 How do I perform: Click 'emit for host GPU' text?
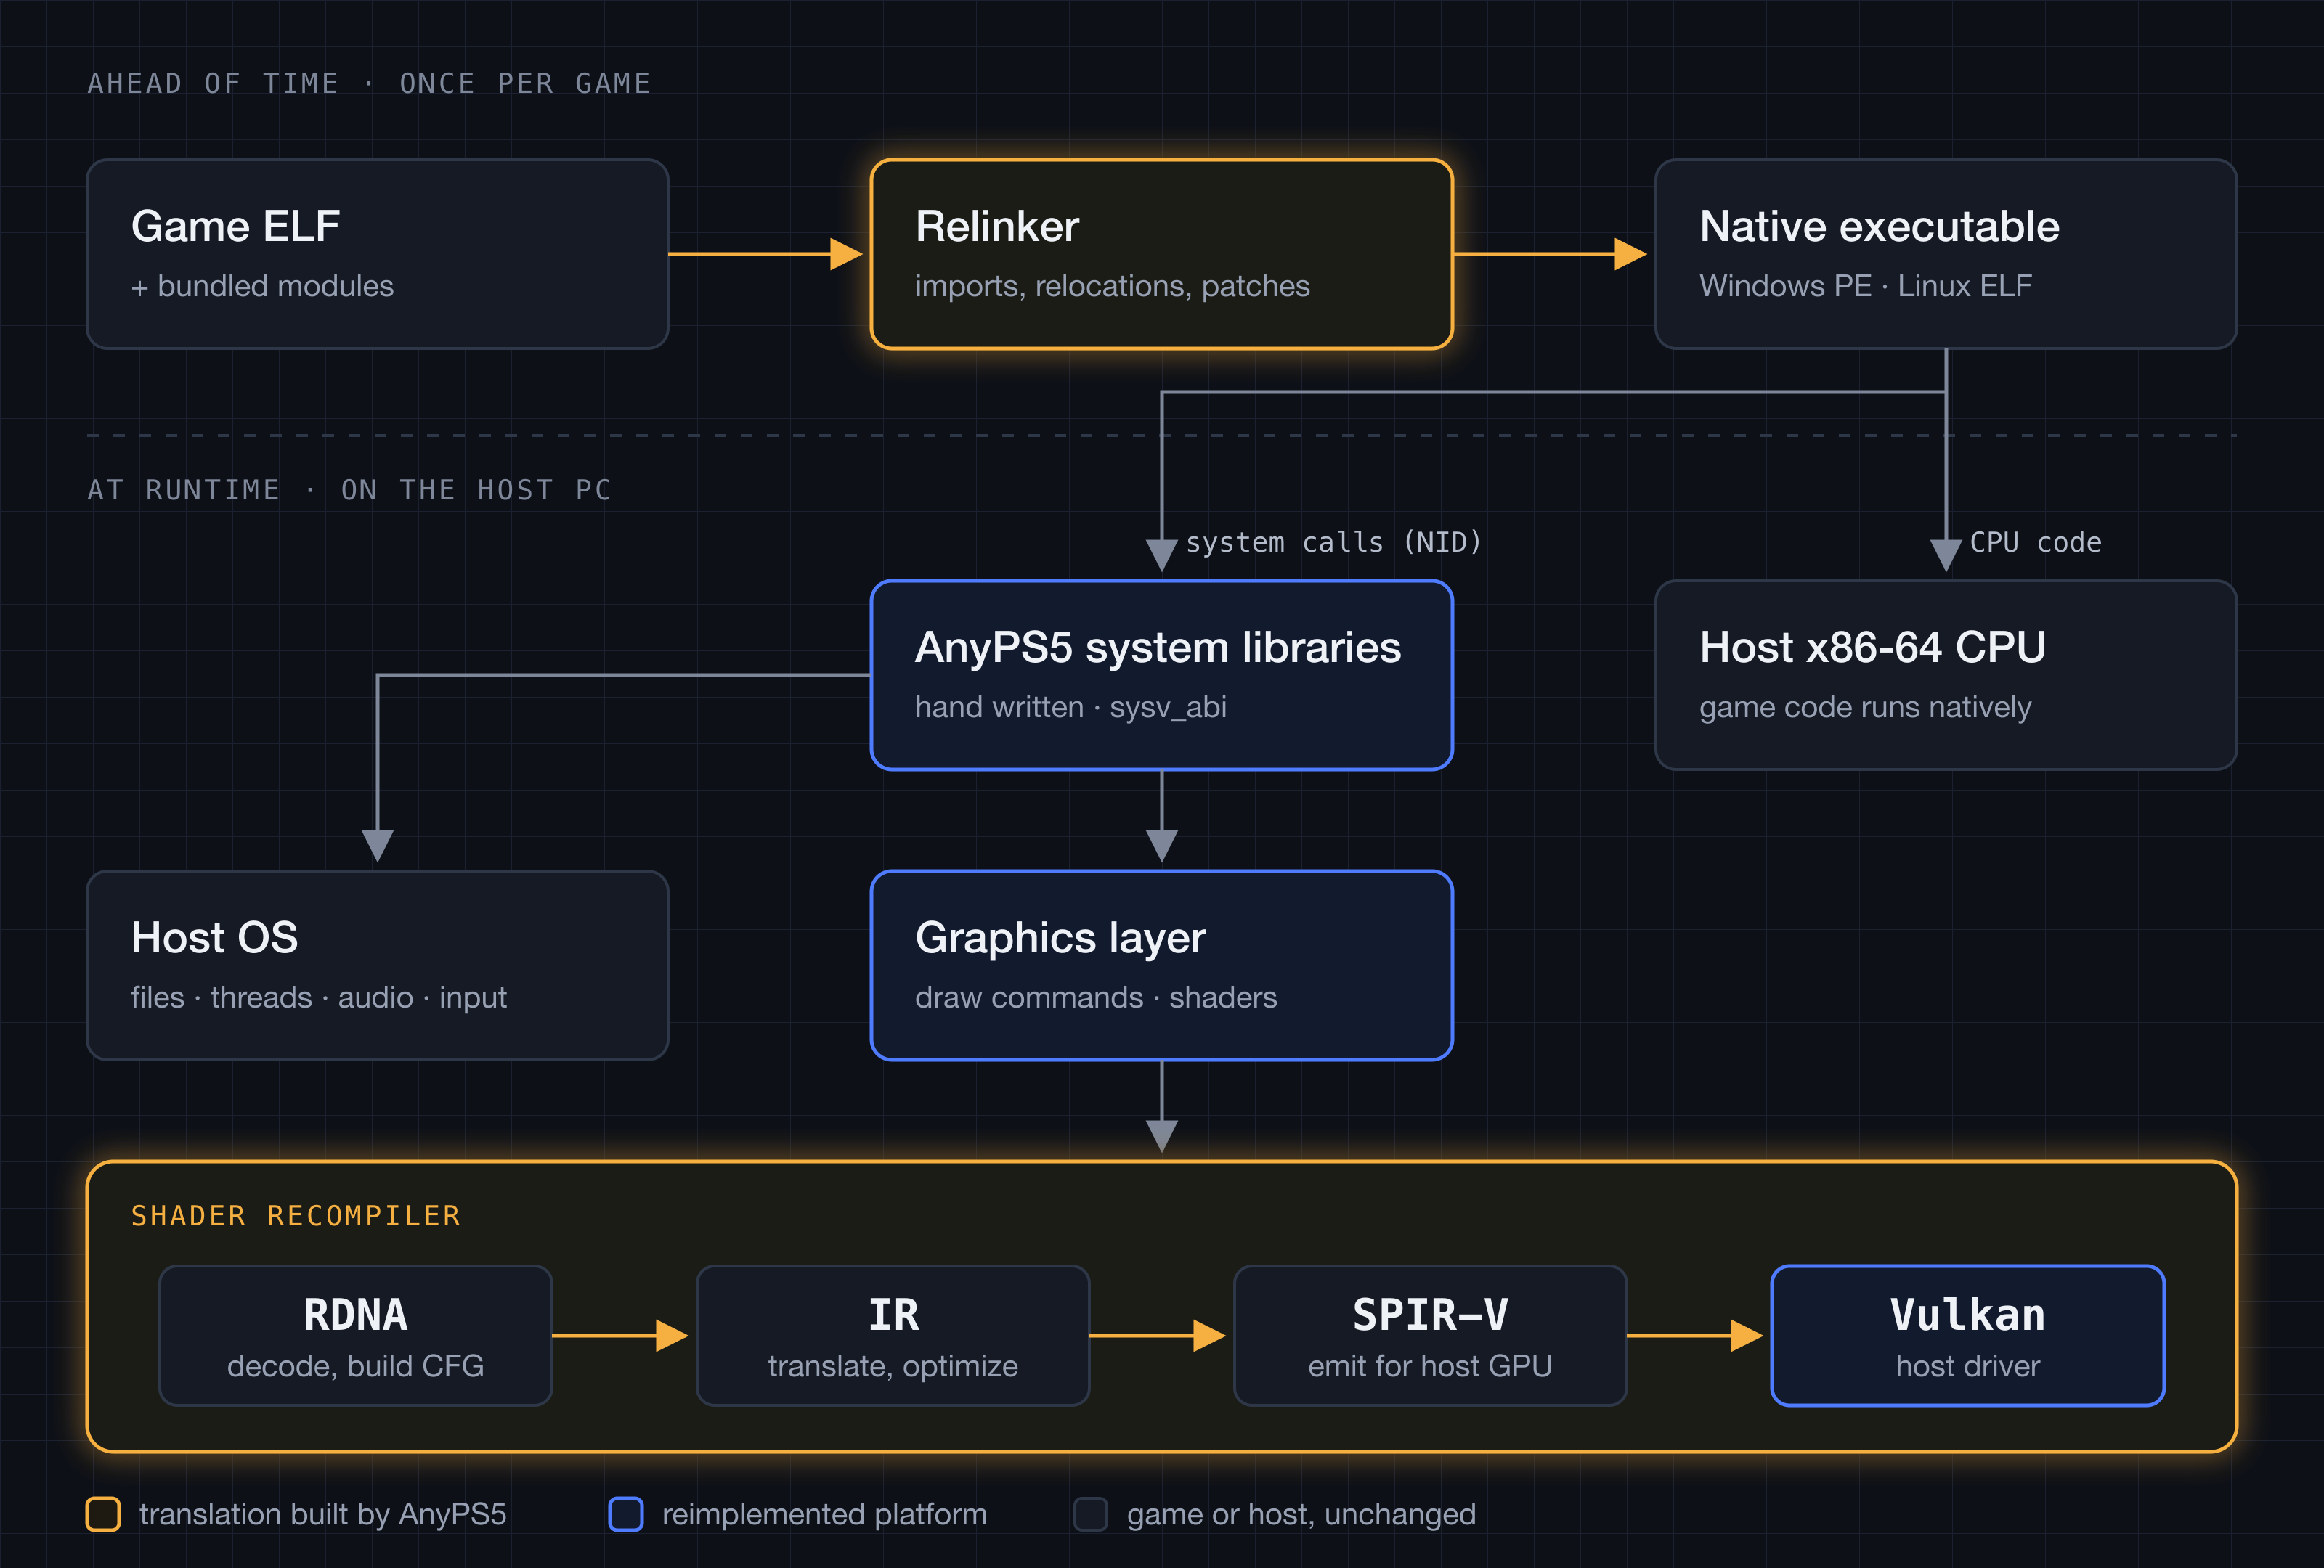point(1430,1366)
